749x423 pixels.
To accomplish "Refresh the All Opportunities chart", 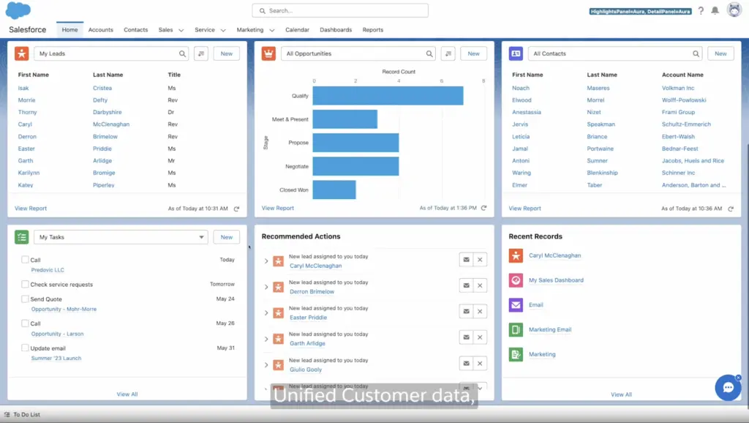I will pyautogui.click(x=484, y=208).
